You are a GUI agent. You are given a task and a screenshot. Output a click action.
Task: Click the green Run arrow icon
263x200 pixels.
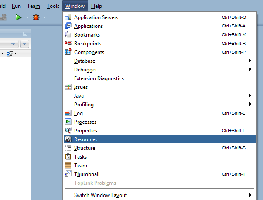point(18,17)
